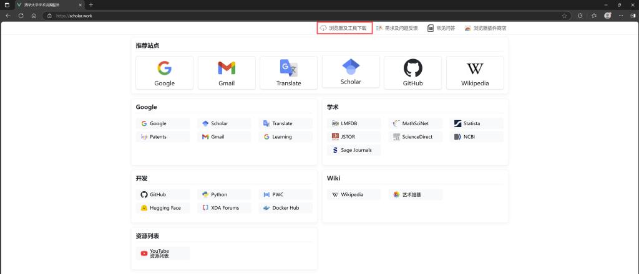This screenshot has height=274, width=639.
Task: Open 浏览器及工具下载 in the top menu
Action: (x=344, y=28)
